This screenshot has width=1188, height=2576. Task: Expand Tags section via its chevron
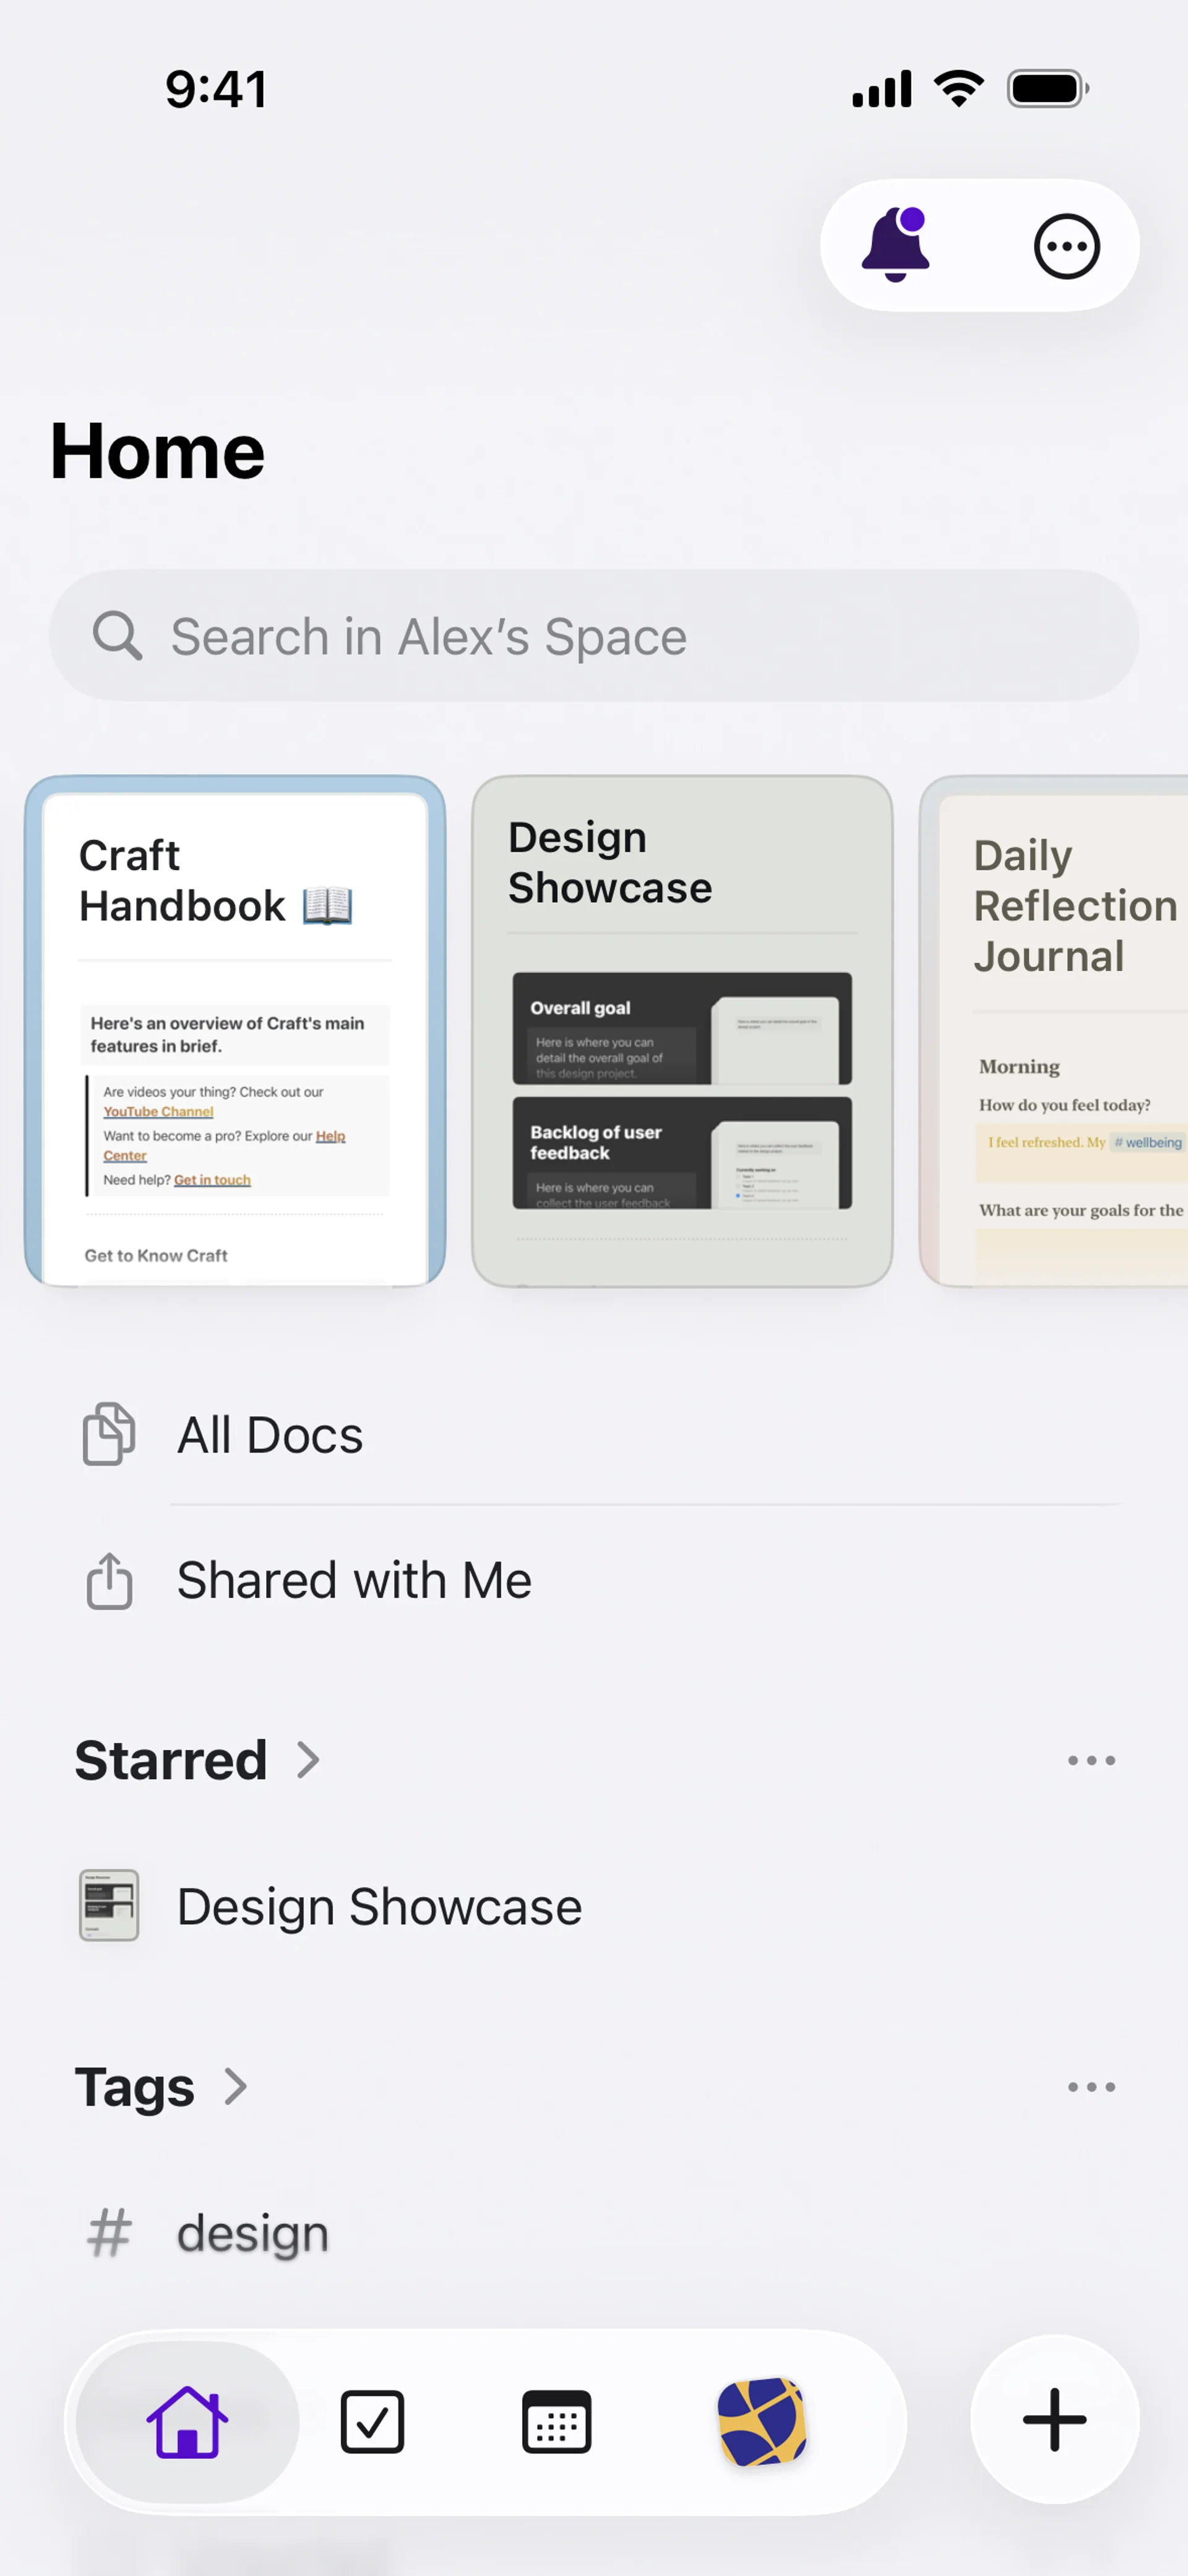pos(235,2086)
